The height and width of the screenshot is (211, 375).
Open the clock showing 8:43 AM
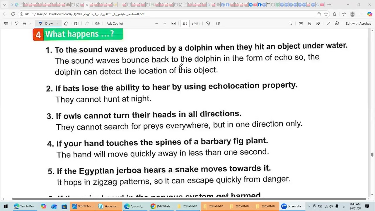pyautogui.click(x=355, y=206)
